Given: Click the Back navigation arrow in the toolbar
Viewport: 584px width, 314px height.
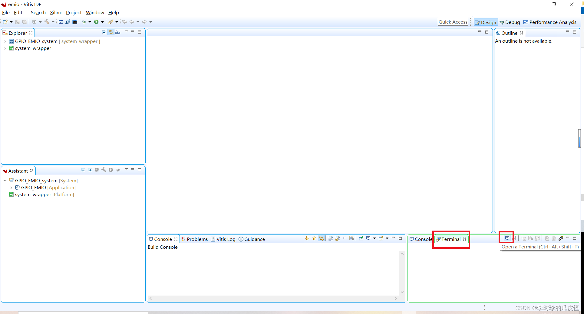Looking at the screenshot, I should click(x=131, y=22).
